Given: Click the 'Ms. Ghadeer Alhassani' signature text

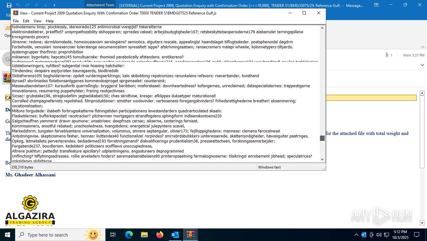Looking at the screenshot, I should 30,175.
